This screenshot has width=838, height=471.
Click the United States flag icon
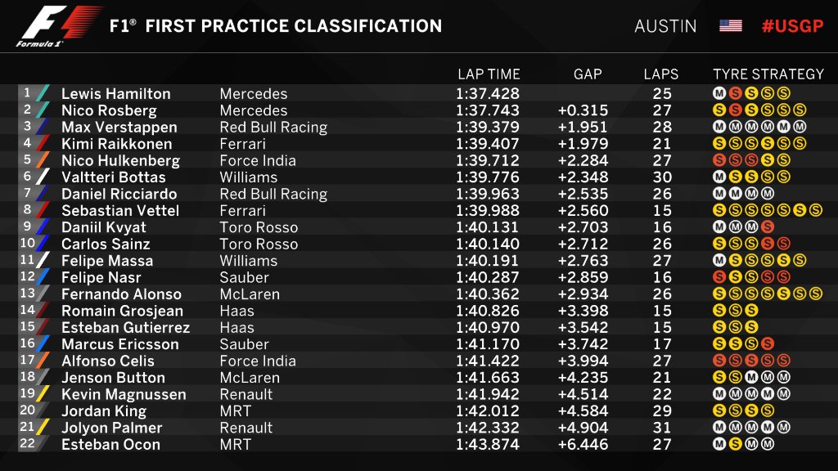coord(731,25)
